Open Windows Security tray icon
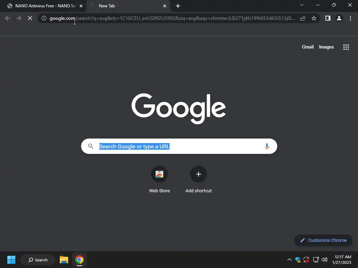358x268 pixels. (298, 260)
